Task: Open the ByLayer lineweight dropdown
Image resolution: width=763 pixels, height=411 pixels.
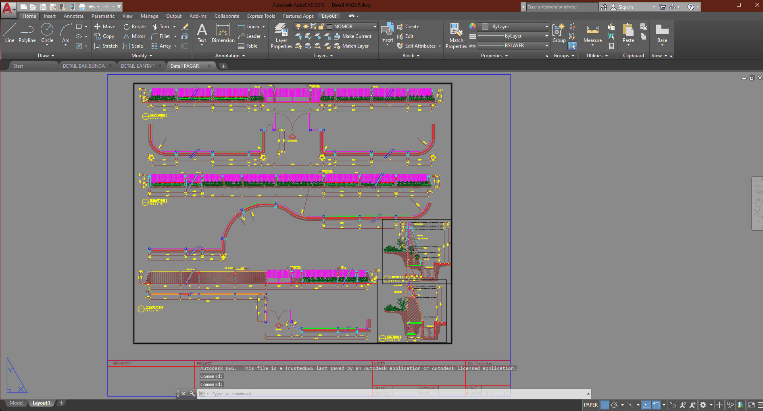Action: pyautogui.click(x=546, y=36)
